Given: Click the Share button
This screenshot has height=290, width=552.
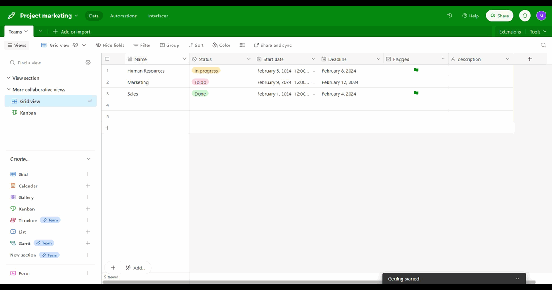Looking at the screenshot, I should coord(500,16).
